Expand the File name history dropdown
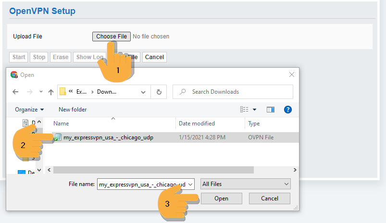The width and height of the screenshot is (386, 223). pyautogui.click(x=190, y=184)
